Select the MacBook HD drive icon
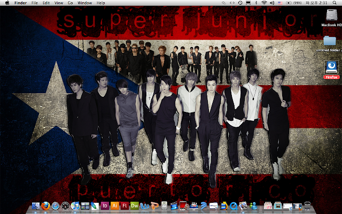This screenshot has width=342, height=214. click(x=331, y=18)
